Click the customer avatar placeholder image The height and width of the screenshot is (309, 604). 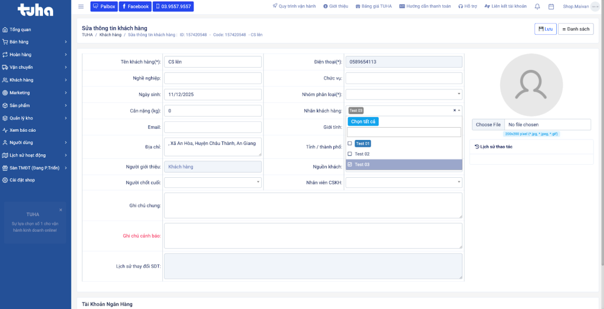click(531, 84)
